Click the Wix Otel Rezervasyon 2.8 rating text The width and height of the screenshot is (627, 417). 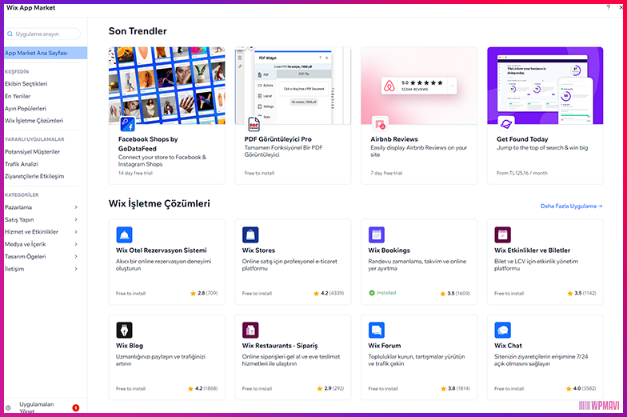click(208, 293)
